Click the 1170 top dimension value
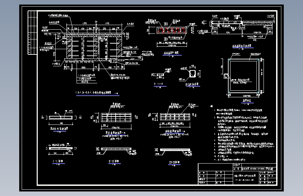The image size is (303, 196). tap(107, 23)
